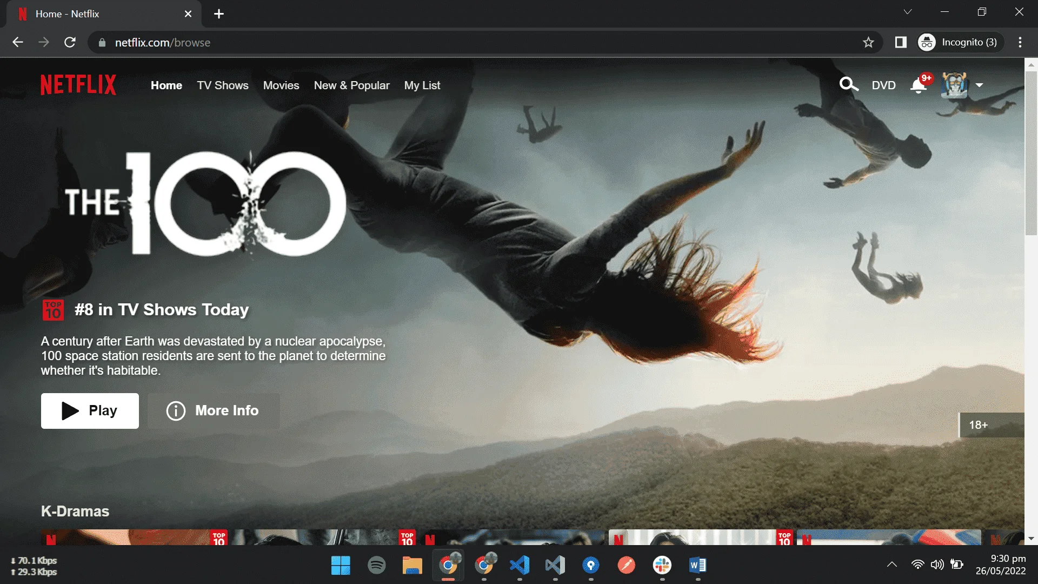Open the DVD link

pyautogui.click(x=883, y=85)
